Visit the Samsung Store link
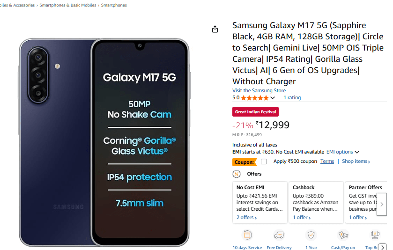Image resolution: width=393 pixels, height=250 pixels. click(259, 91)
